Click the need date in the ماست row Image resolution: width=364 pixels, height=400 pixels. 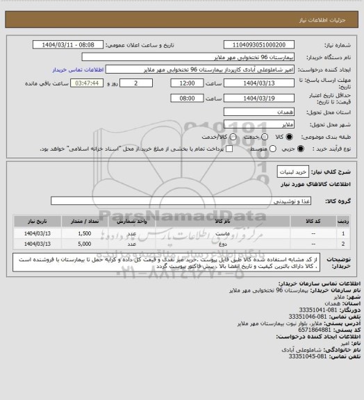point(38,233)
